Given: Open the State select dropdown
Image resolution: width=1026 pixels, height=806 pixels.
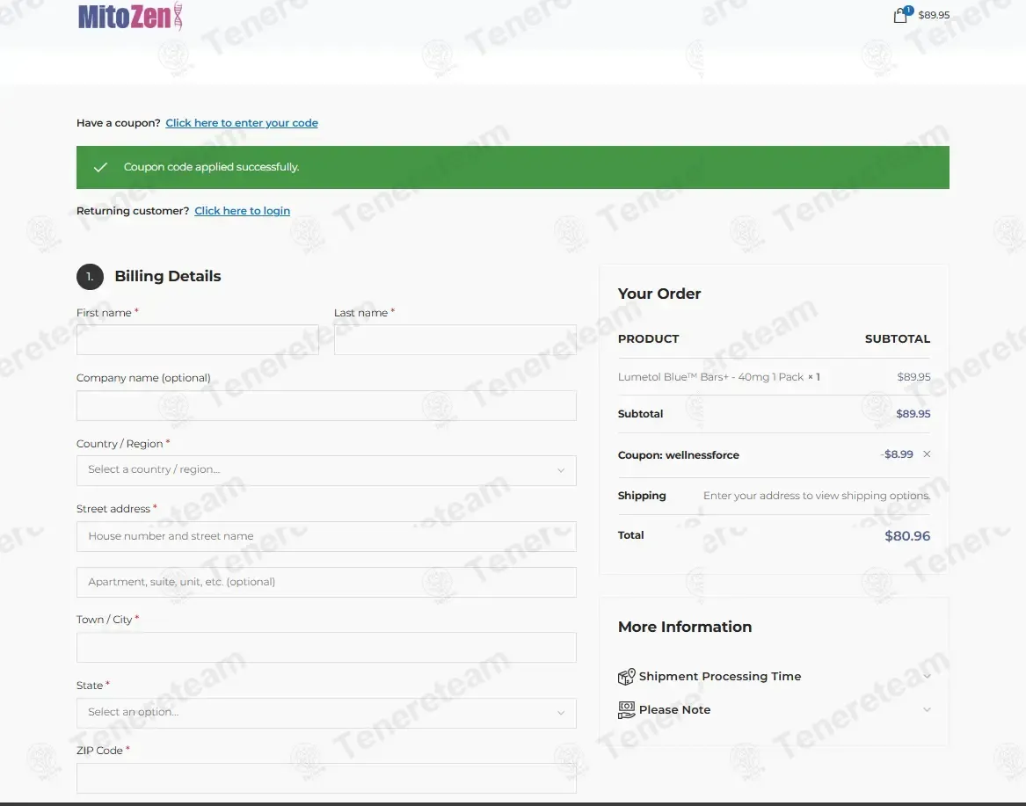Looking at the screenshot, I should [x=326, y=713].
